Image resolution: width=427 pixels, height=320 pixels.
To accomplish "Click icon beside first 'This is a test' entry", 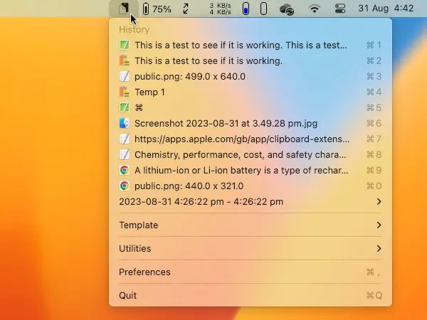I will 125,45.
